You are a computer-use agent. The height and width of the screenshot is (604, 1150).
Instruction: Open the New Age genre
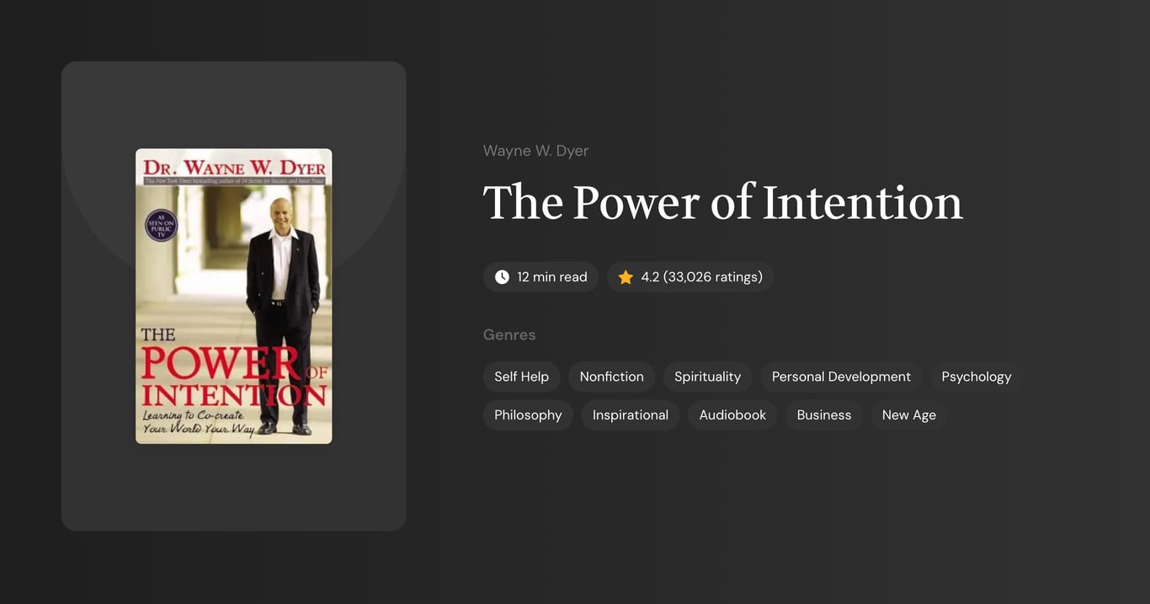[908, 414]
